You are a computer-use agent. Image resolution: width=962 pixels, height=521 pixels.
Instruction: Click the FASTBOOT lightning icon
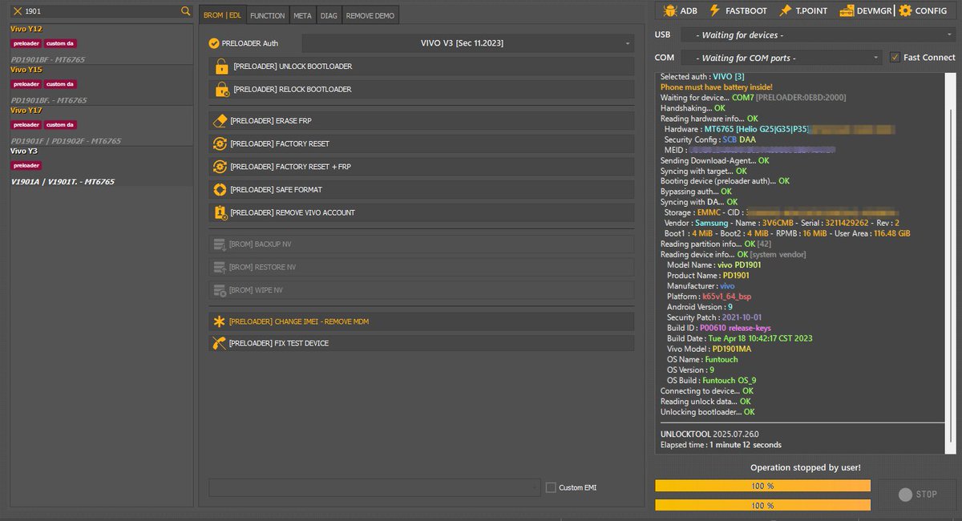[x=714, y=10]
